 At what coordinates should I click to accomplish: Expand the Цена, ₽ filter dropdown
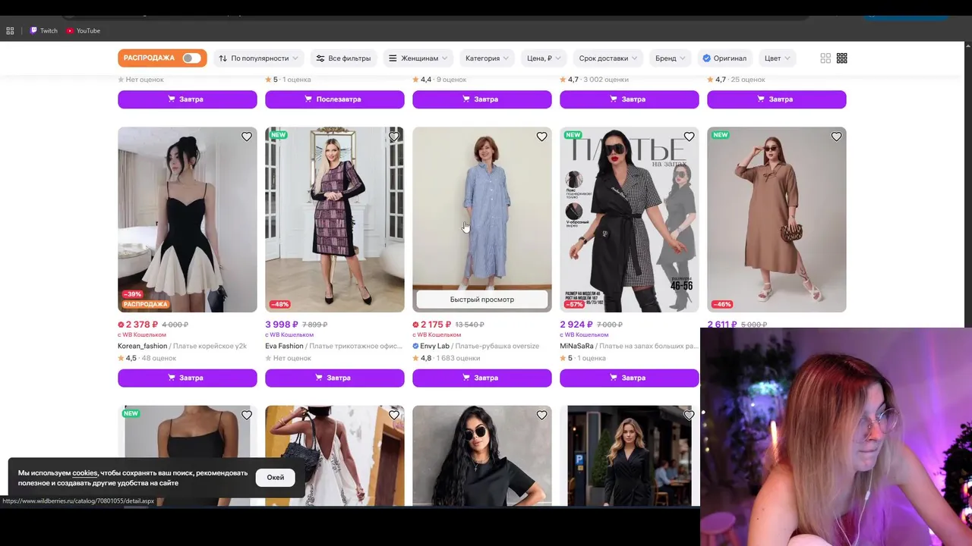tap(544, 58)
